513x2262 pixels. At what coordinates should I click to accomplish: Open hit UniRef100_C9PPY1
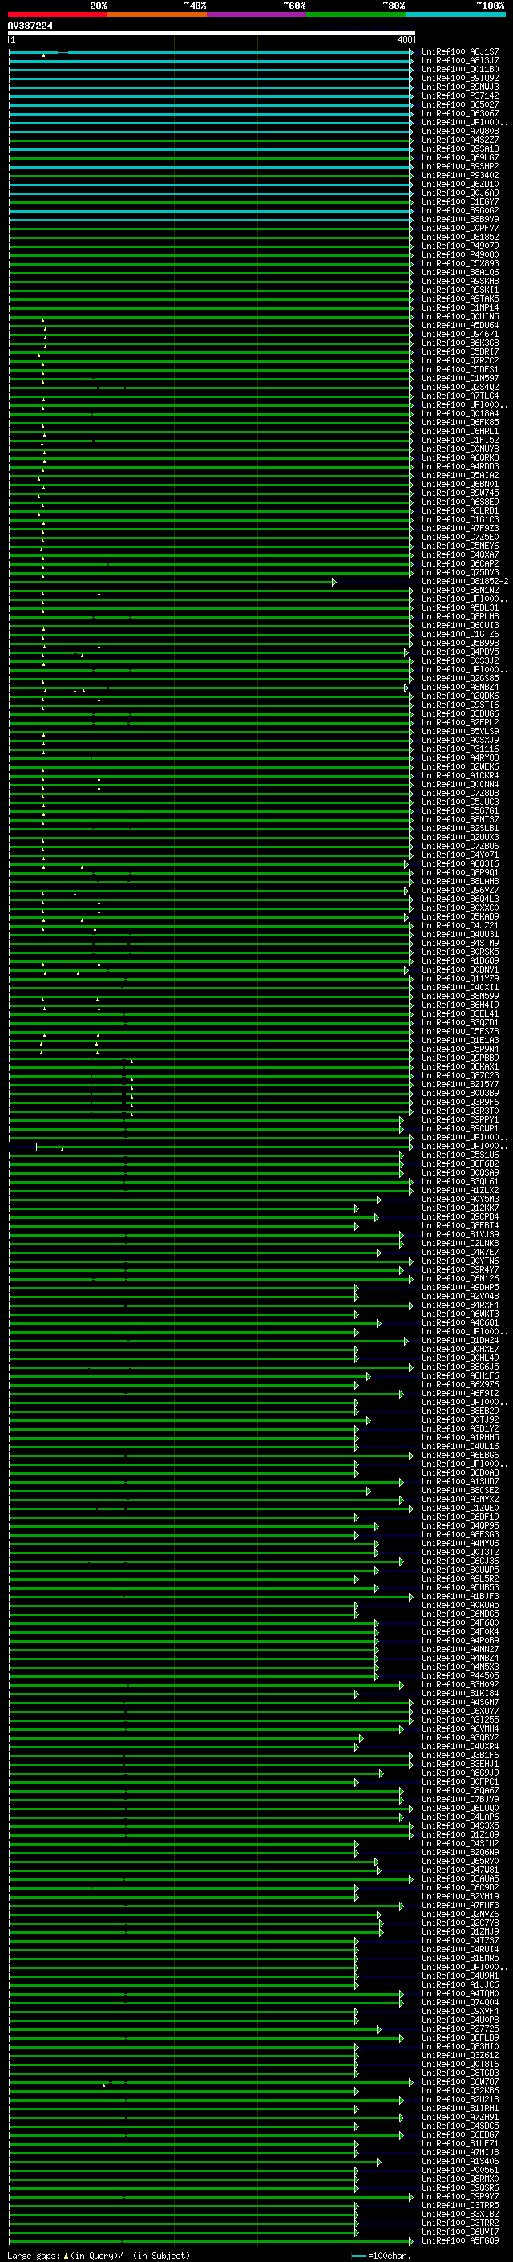pyautogui.click(x=460, y=1119)
